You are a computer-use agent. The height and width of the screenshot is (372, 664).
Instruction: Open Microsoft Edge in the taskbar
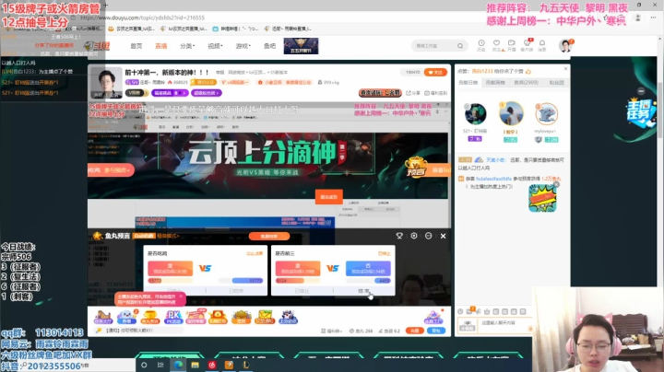click(x=178, y=365)
